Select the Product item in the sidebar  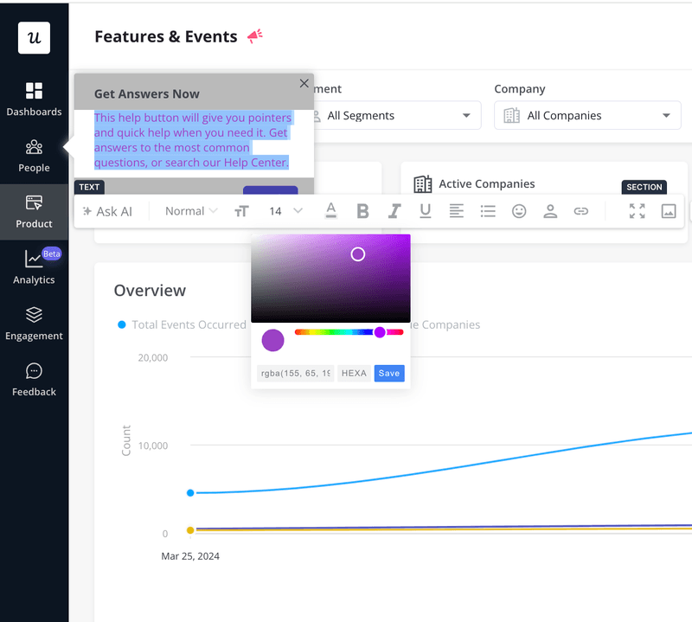pyautogui.click(x=34, y=212)
